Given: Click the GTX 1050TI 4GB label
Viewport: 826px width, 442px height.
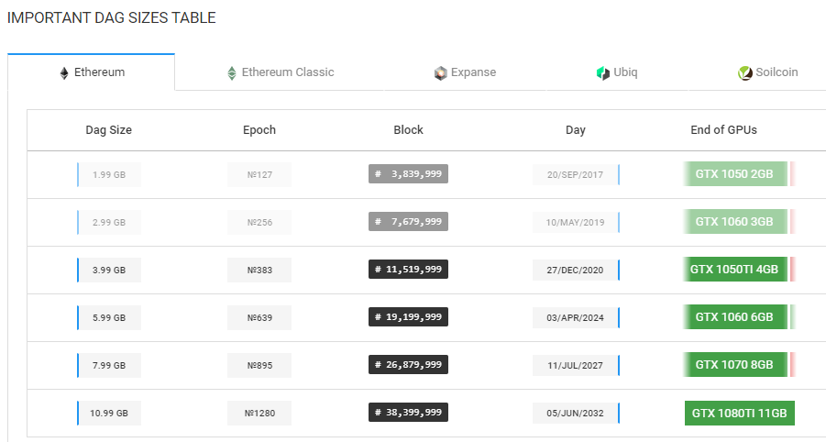Looking at the screenshot, I should click(x=734, y=270).
